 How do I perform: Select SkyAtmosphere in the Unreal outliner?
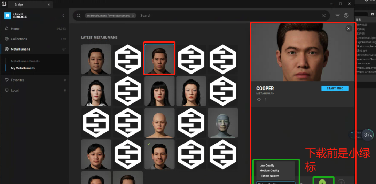366,47
